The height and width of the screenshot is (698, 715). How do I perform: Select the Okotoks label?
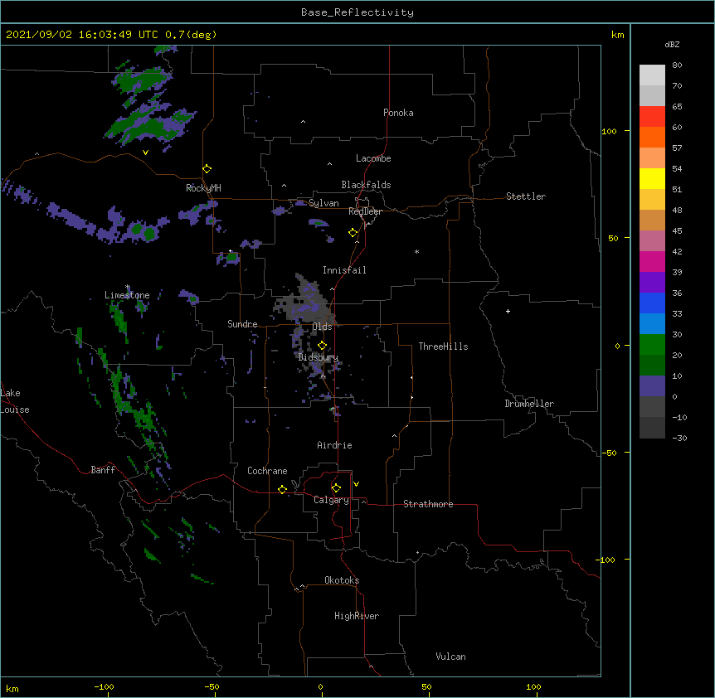pyautogui.click(x=342, y=580)
